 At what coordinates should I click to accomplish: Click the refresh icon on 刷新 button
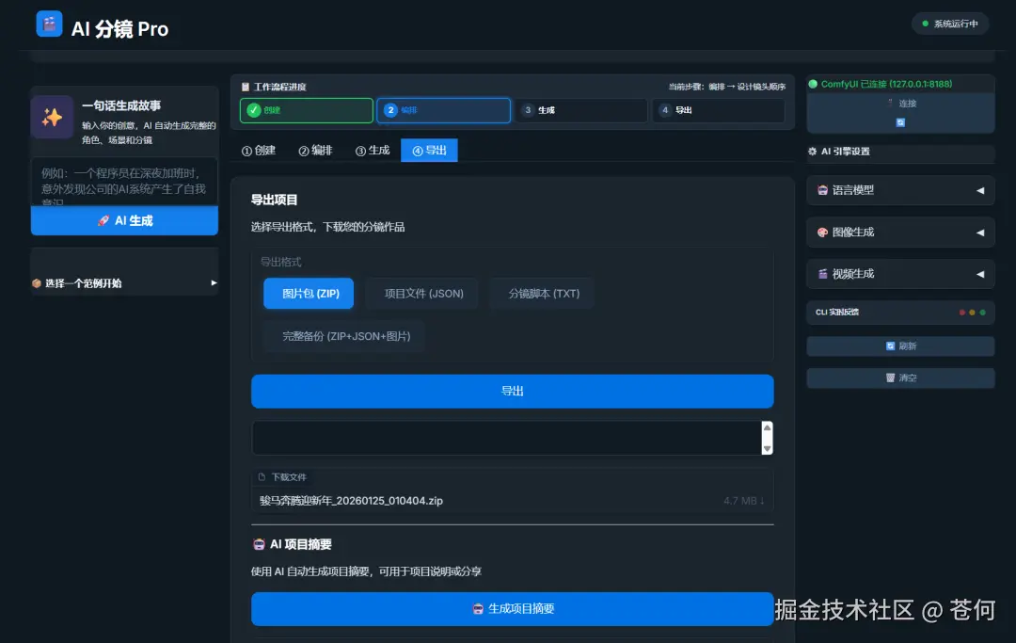click(x=891, y=346)
